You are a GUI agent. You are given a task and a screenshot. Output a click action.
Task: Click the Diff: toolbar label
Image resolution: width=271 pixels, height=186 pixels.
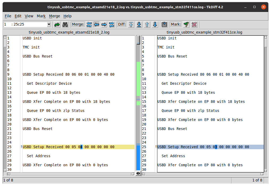[122, 24]
